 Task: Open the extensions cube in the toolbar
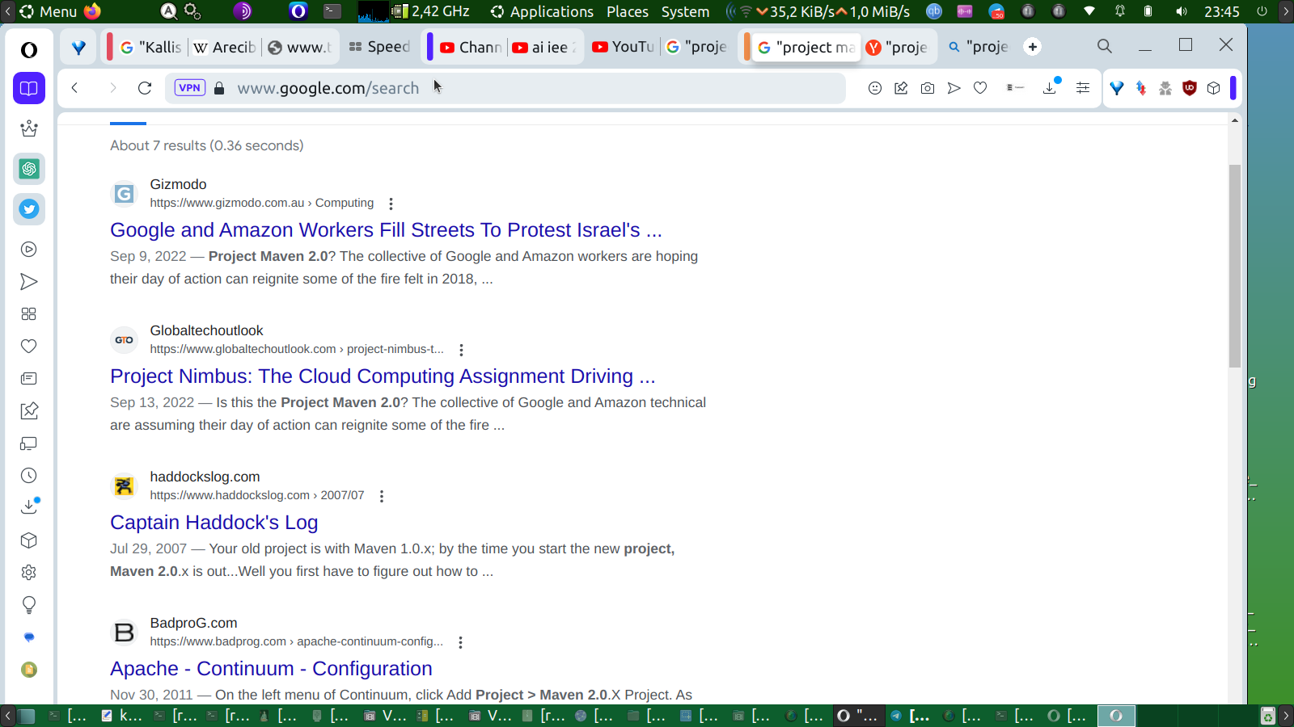tap(1214, 88)
